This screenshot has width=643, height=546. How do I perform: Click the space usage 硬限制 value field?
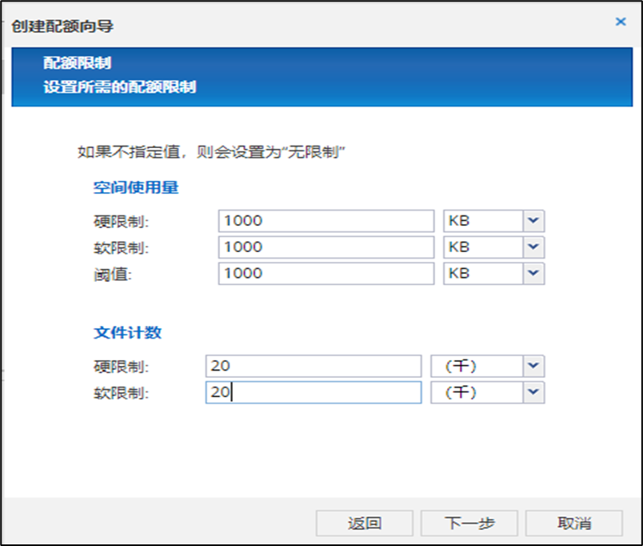[325, 221]
